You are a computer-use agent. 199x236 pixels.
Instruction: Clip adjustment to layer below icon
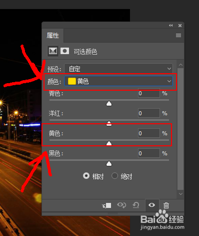tap(106, 205)
